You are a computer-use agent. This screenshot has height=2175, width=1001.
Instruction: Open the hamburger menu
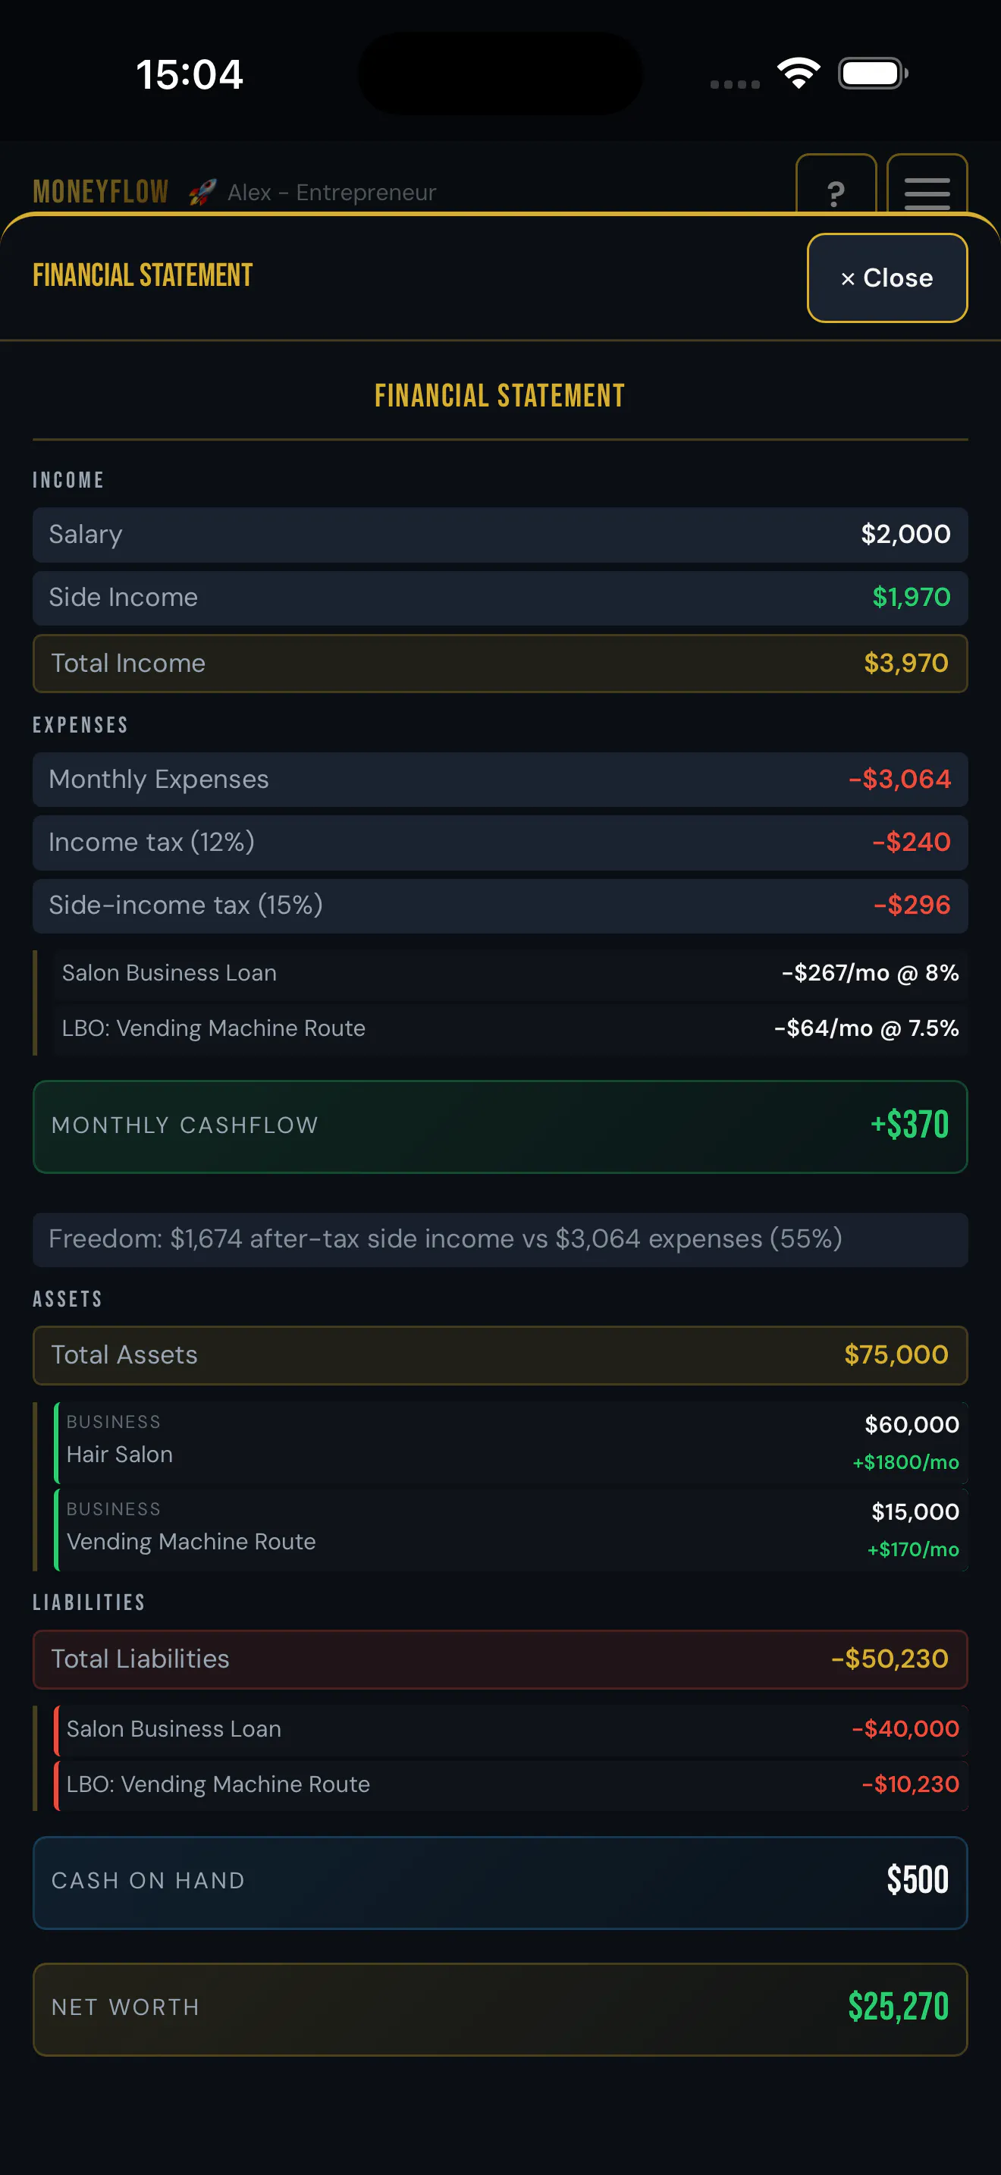tap(927, 185)
